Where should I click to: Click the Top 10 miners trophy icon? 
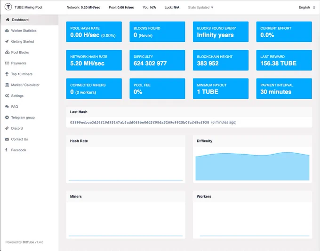(x=7, y=74)
